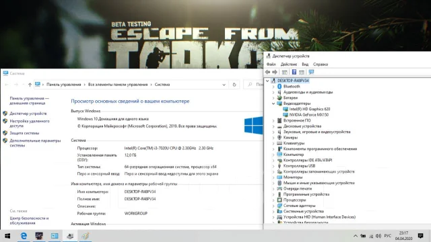431x242 pixels.
Task: Open File menu (Файл) in Device Manager
Action: [x=271, y=65]
